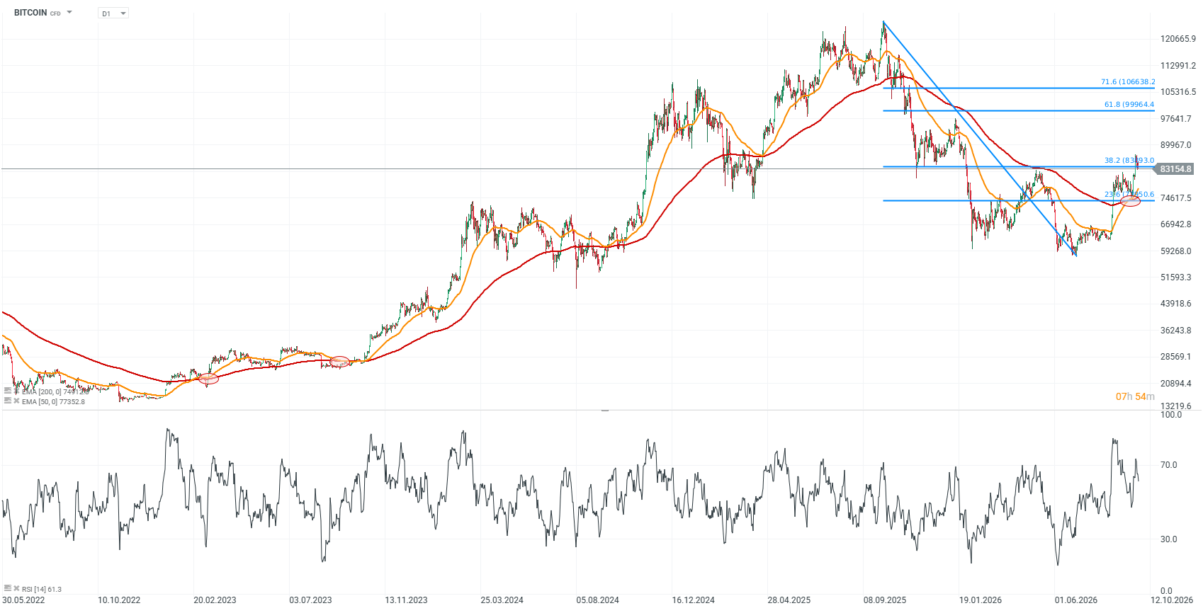The width and height of the screenshot is (1203, 613).
Task: Open settings icon for EMA 200 indicator
Action: (x=8, y=391)
